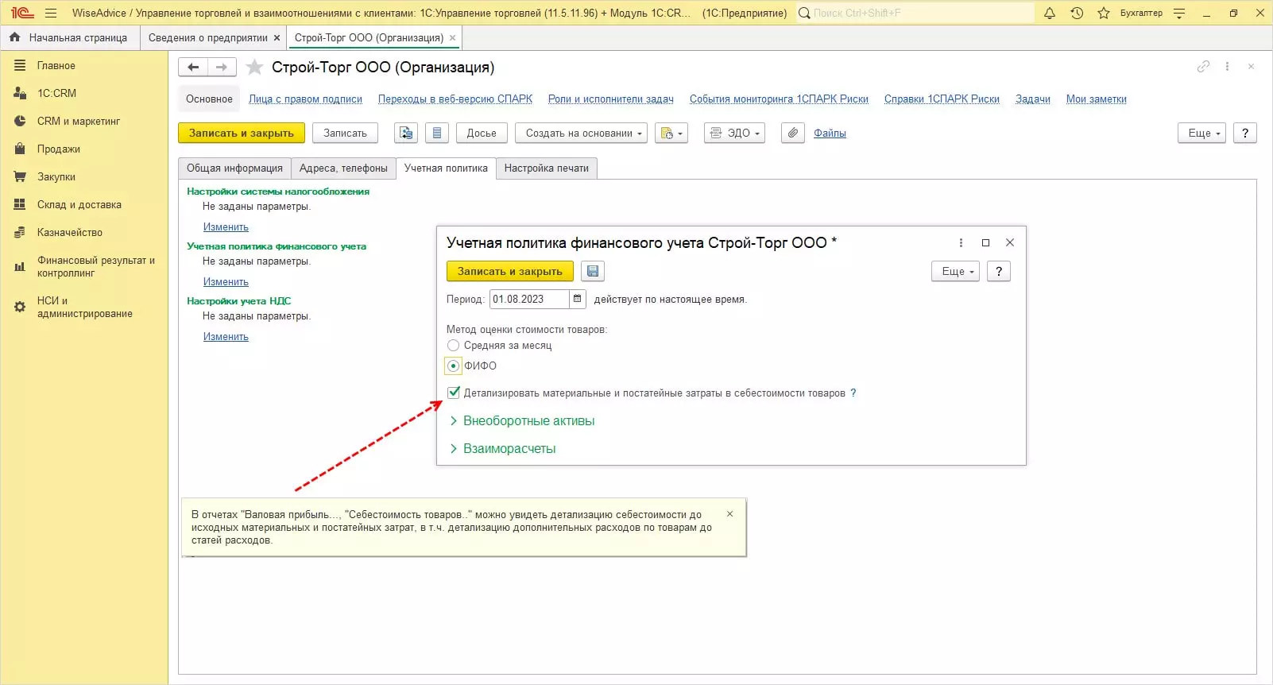Copy link to the organization form

[1203, 67]
